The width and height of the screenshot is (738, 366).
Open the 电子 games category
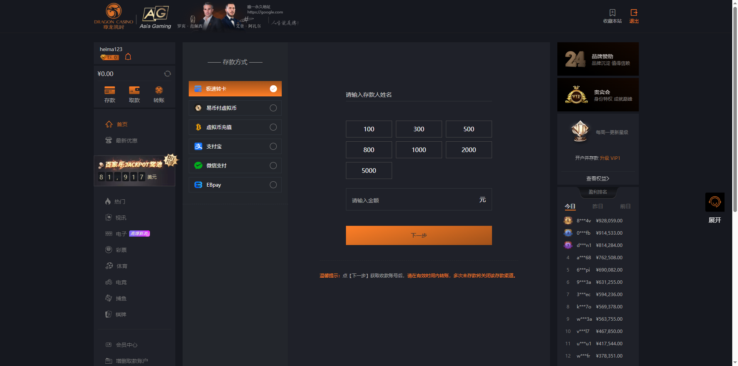coord(121,234)
